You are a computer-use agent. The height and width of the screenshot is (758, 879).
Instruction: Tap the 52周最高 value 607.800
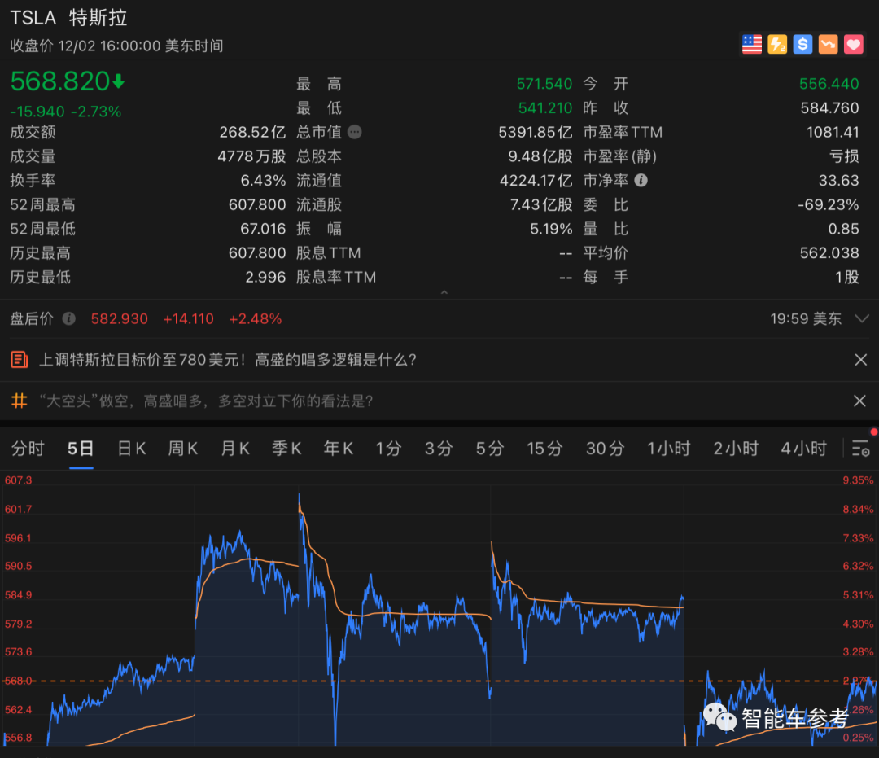click(257, 204)
